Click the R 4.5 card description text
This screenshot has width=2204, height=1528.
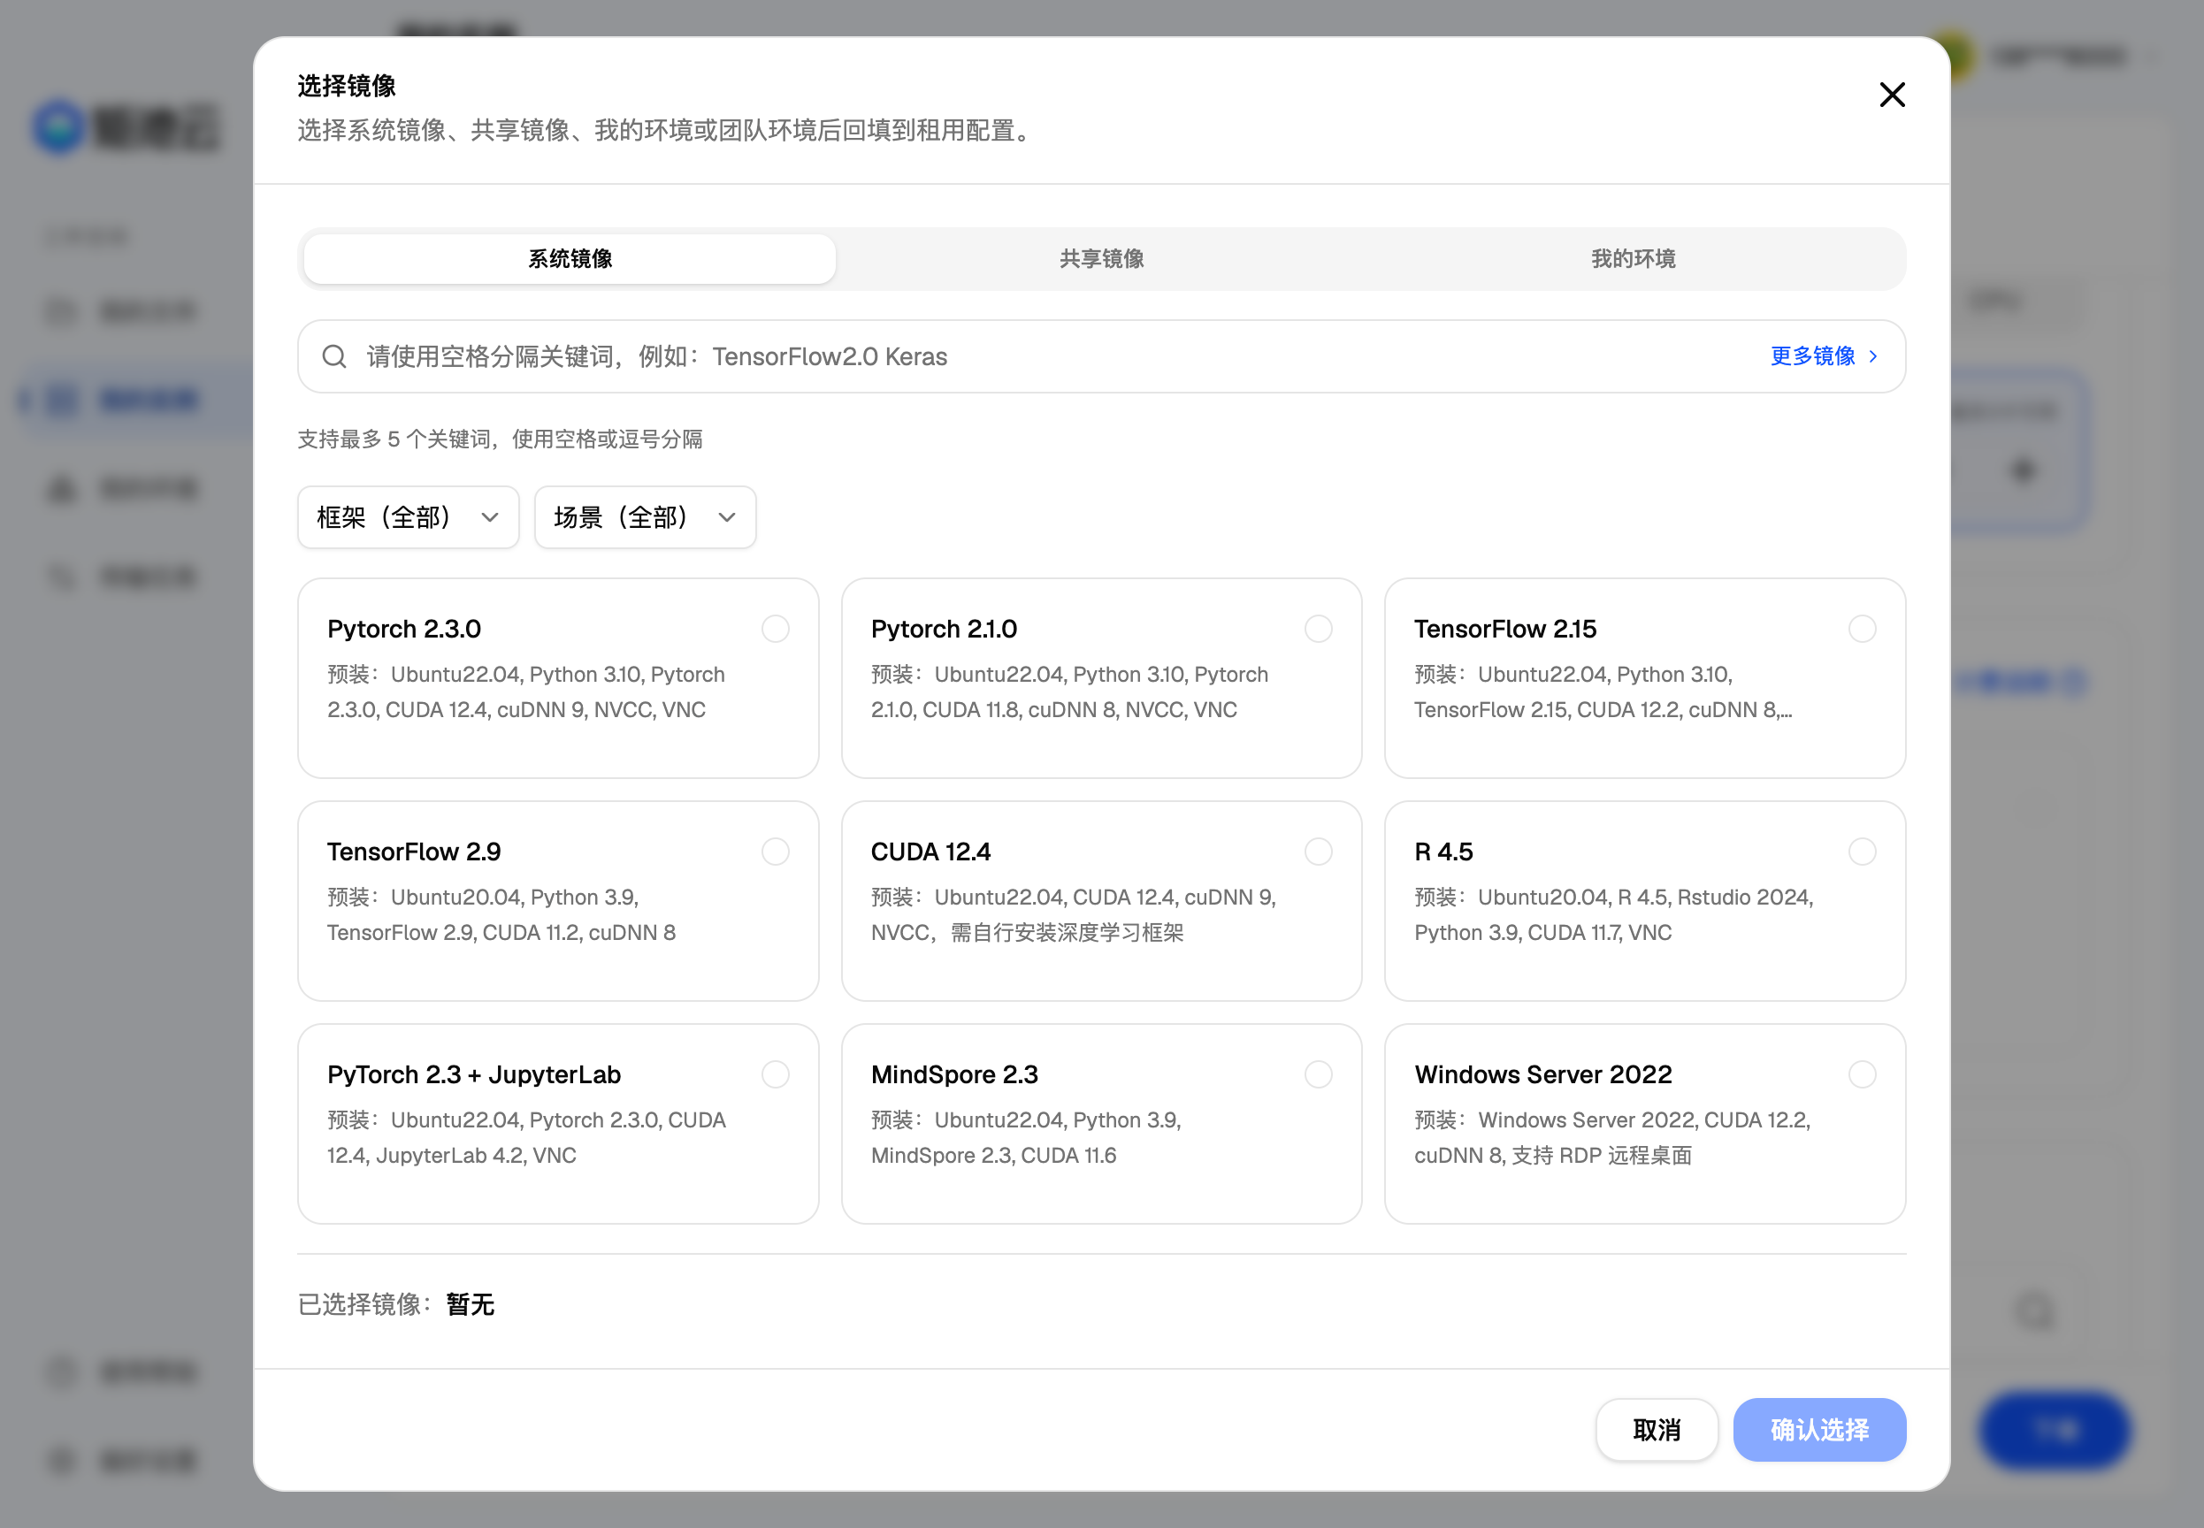(1613, 914)
